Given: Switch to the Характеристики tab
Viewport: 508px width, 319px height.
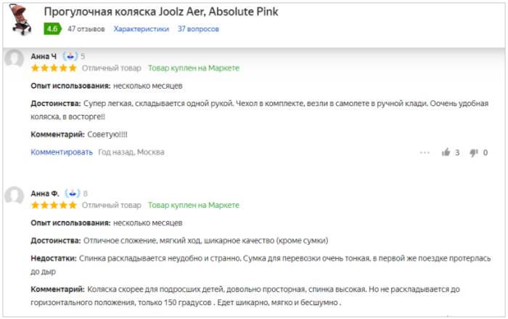Looking at the screenshot, I should click(x=141, y=29).
